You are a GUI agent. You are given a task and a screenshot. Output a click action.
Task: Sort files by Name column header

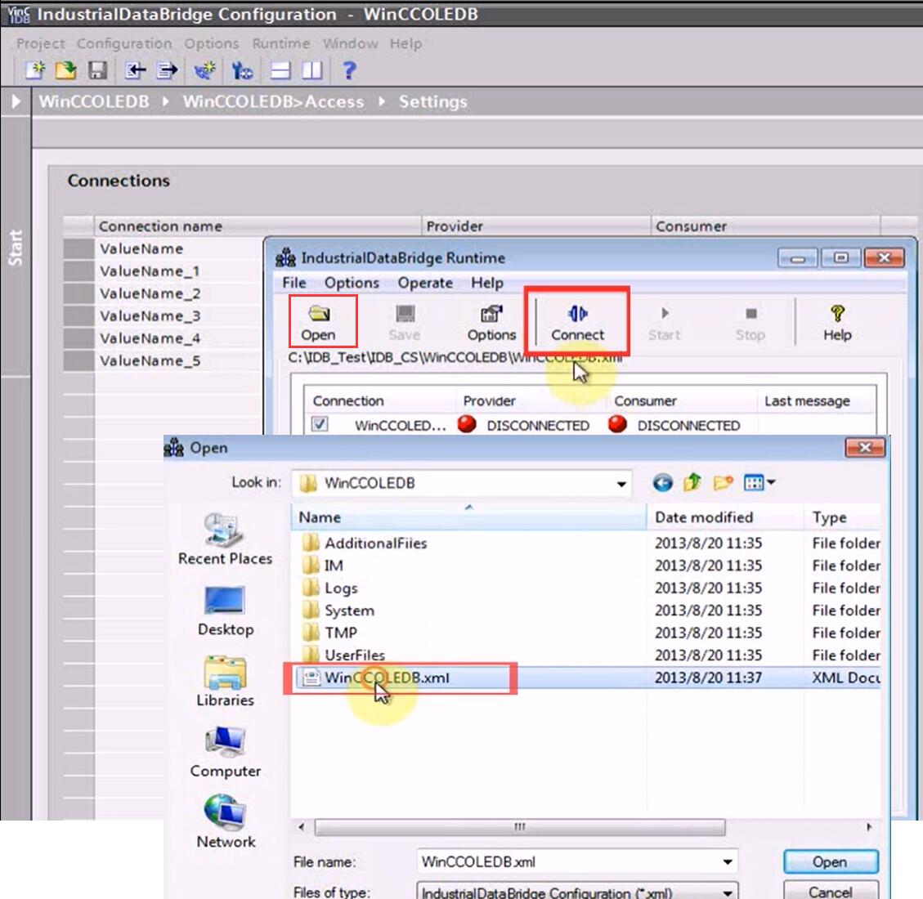(468, 517)
